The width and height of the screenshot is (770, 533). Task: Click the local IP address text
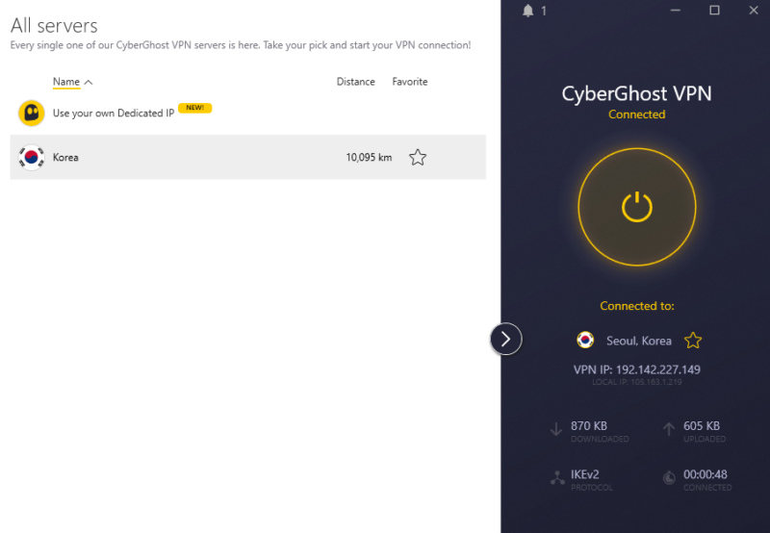coord(637,382)
